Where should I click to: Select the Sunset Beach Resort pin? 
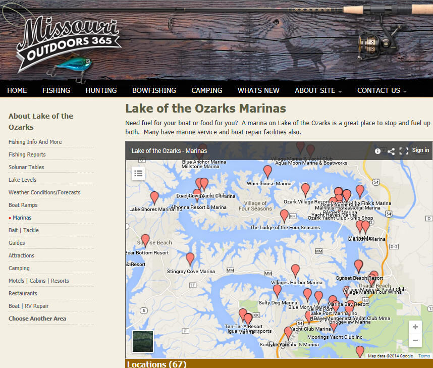(x=358, y=266)
